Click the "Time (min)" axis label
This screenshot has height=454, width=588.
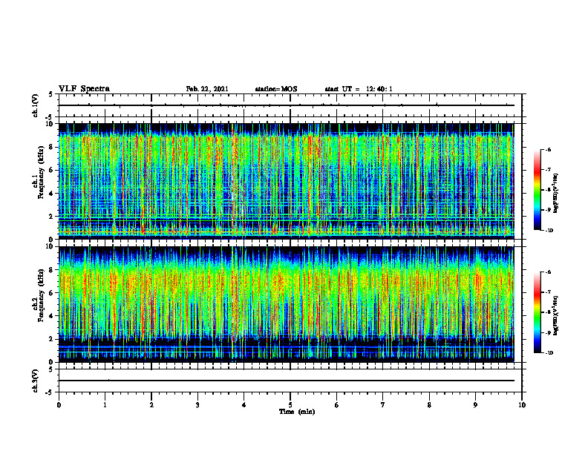point(297,412)
